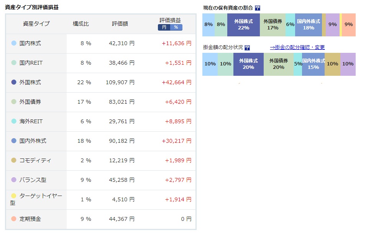Viewport: 371px width, 235px height.
Task: Click the バランス型 row label
Action: (x=33, y=180)
